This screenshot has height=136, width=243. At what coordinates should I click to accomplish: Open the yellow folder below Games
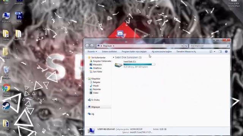point(6,53)
